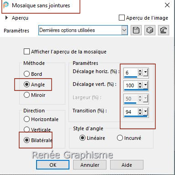Click the PaintShop Pro icon in the title bar
The image size is (175, 175).
click(x=6, y=5)
